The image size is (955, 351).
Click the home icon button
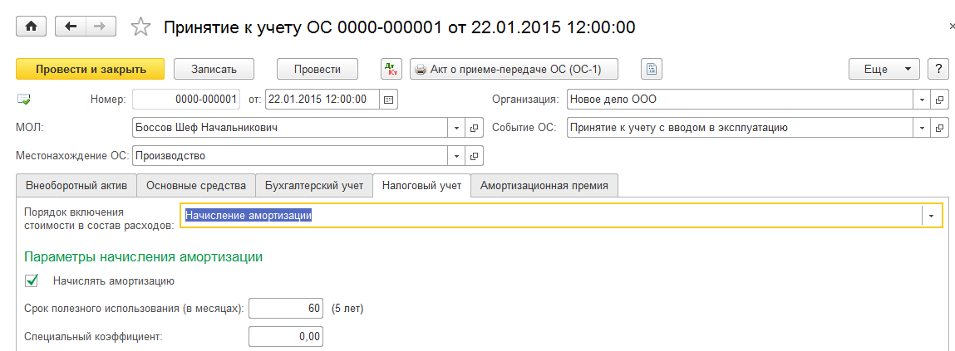pyautogui.click(x=32, y=27)
